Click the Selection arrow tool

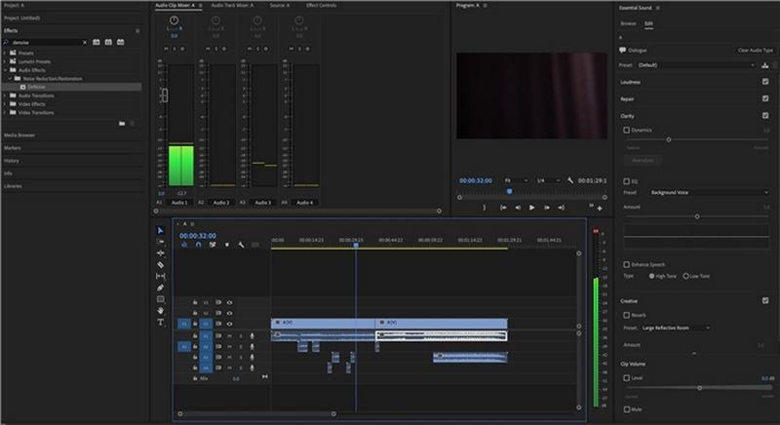coord(161,231)
